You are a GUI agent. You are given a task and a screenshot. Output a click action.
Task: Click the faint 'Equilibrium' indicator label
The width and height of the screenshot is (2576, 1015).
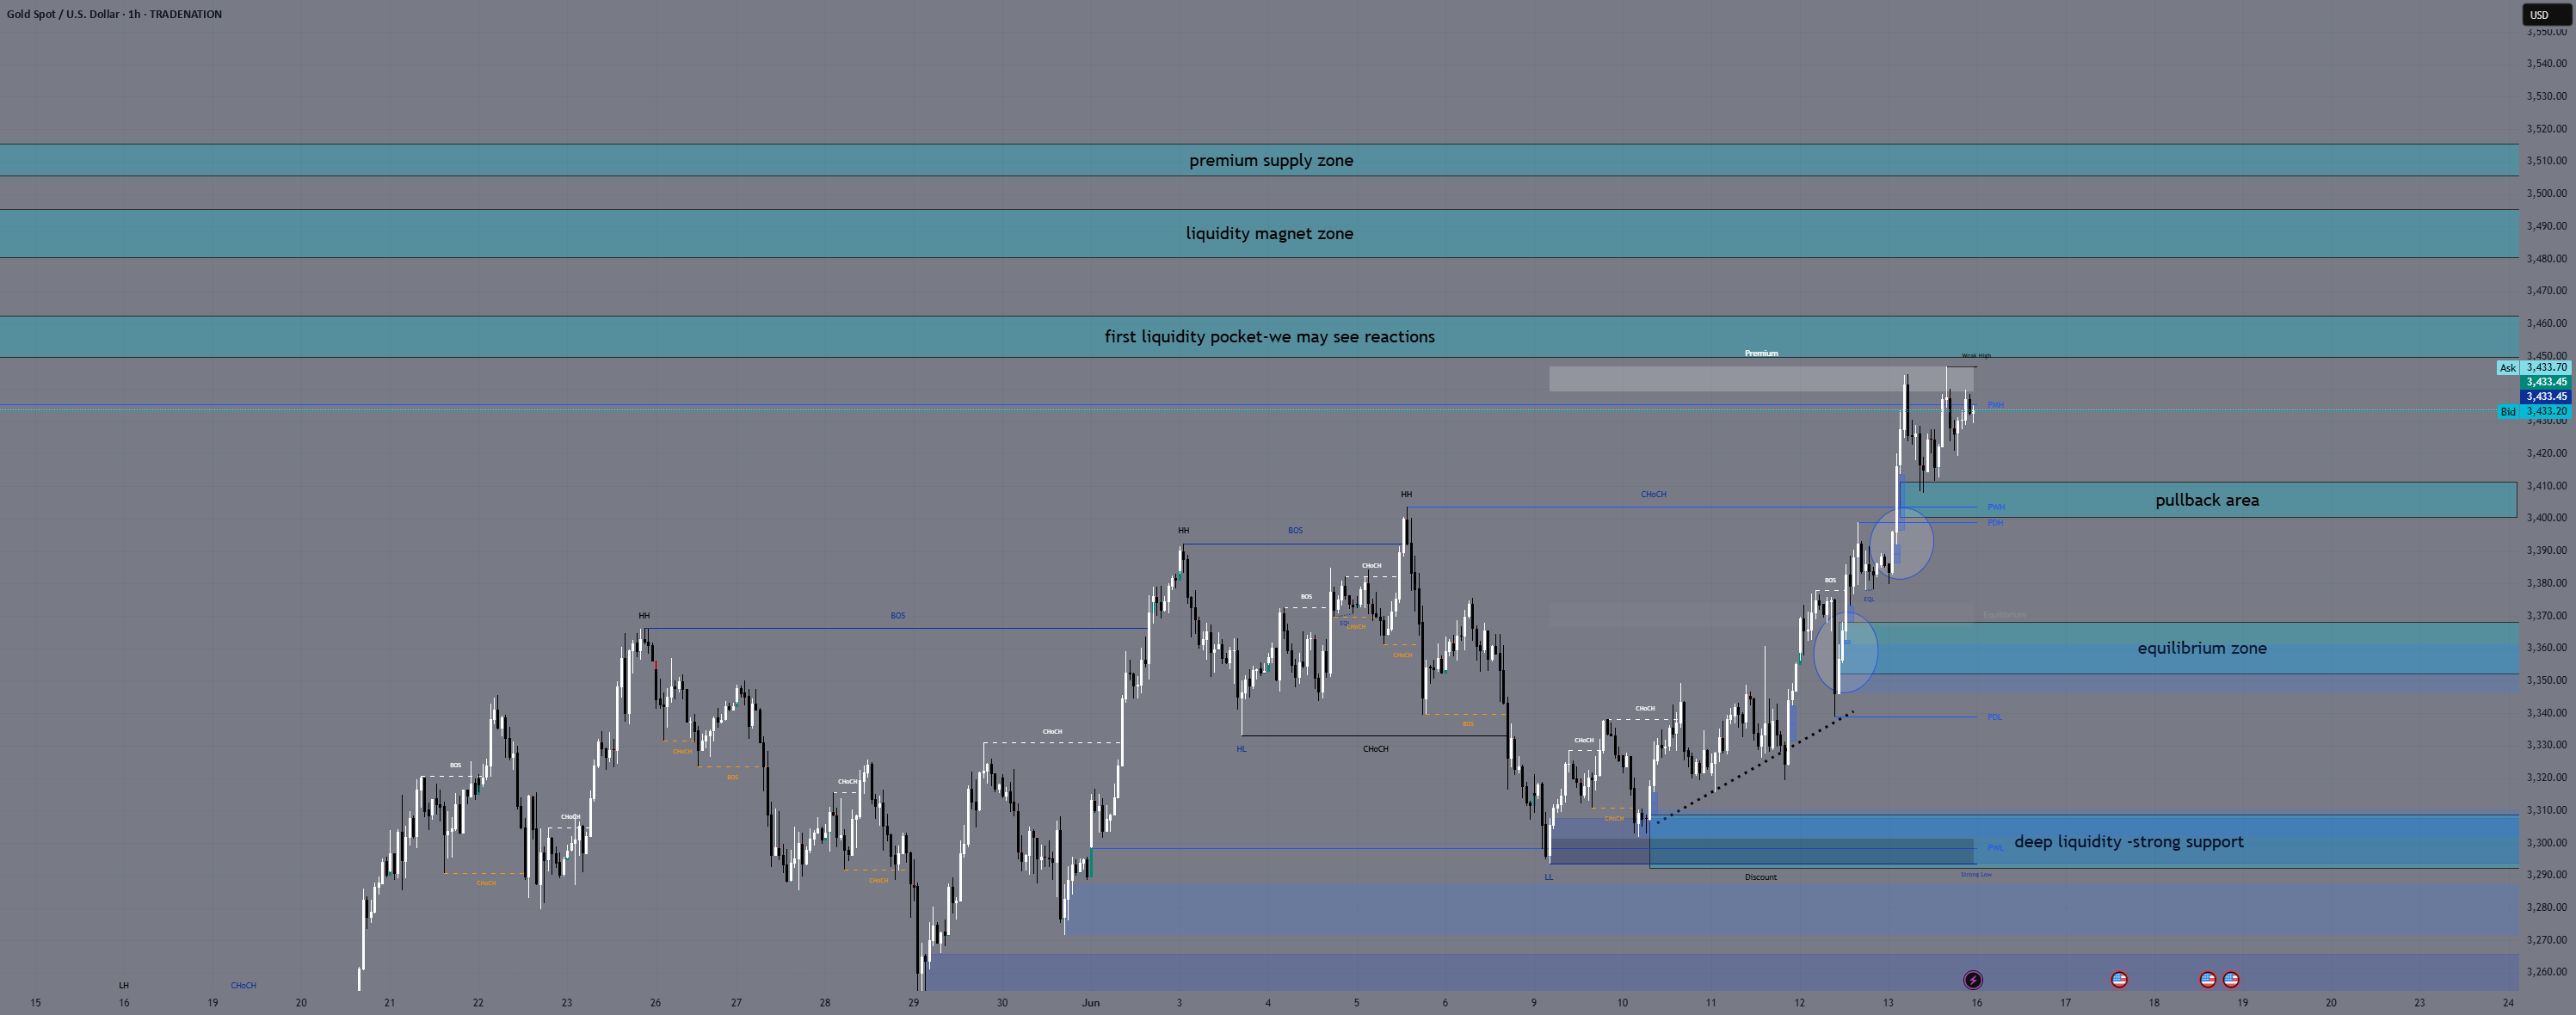pyautogui.click(x=2004, y=615)
